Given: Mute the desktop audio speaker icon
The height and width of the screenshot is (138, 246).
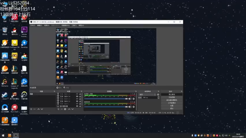Looking at the screenshot, I should pyautogui.click(x=130, y=107).
